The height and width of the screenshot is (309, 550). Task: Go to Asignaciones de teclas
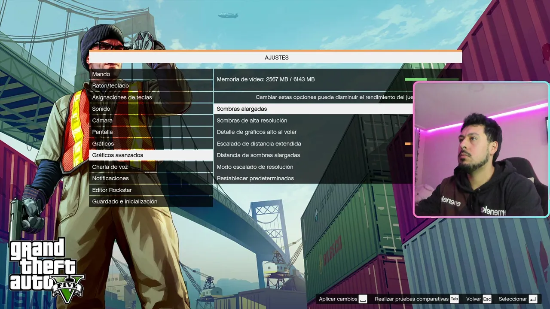[x=151, y=97]
